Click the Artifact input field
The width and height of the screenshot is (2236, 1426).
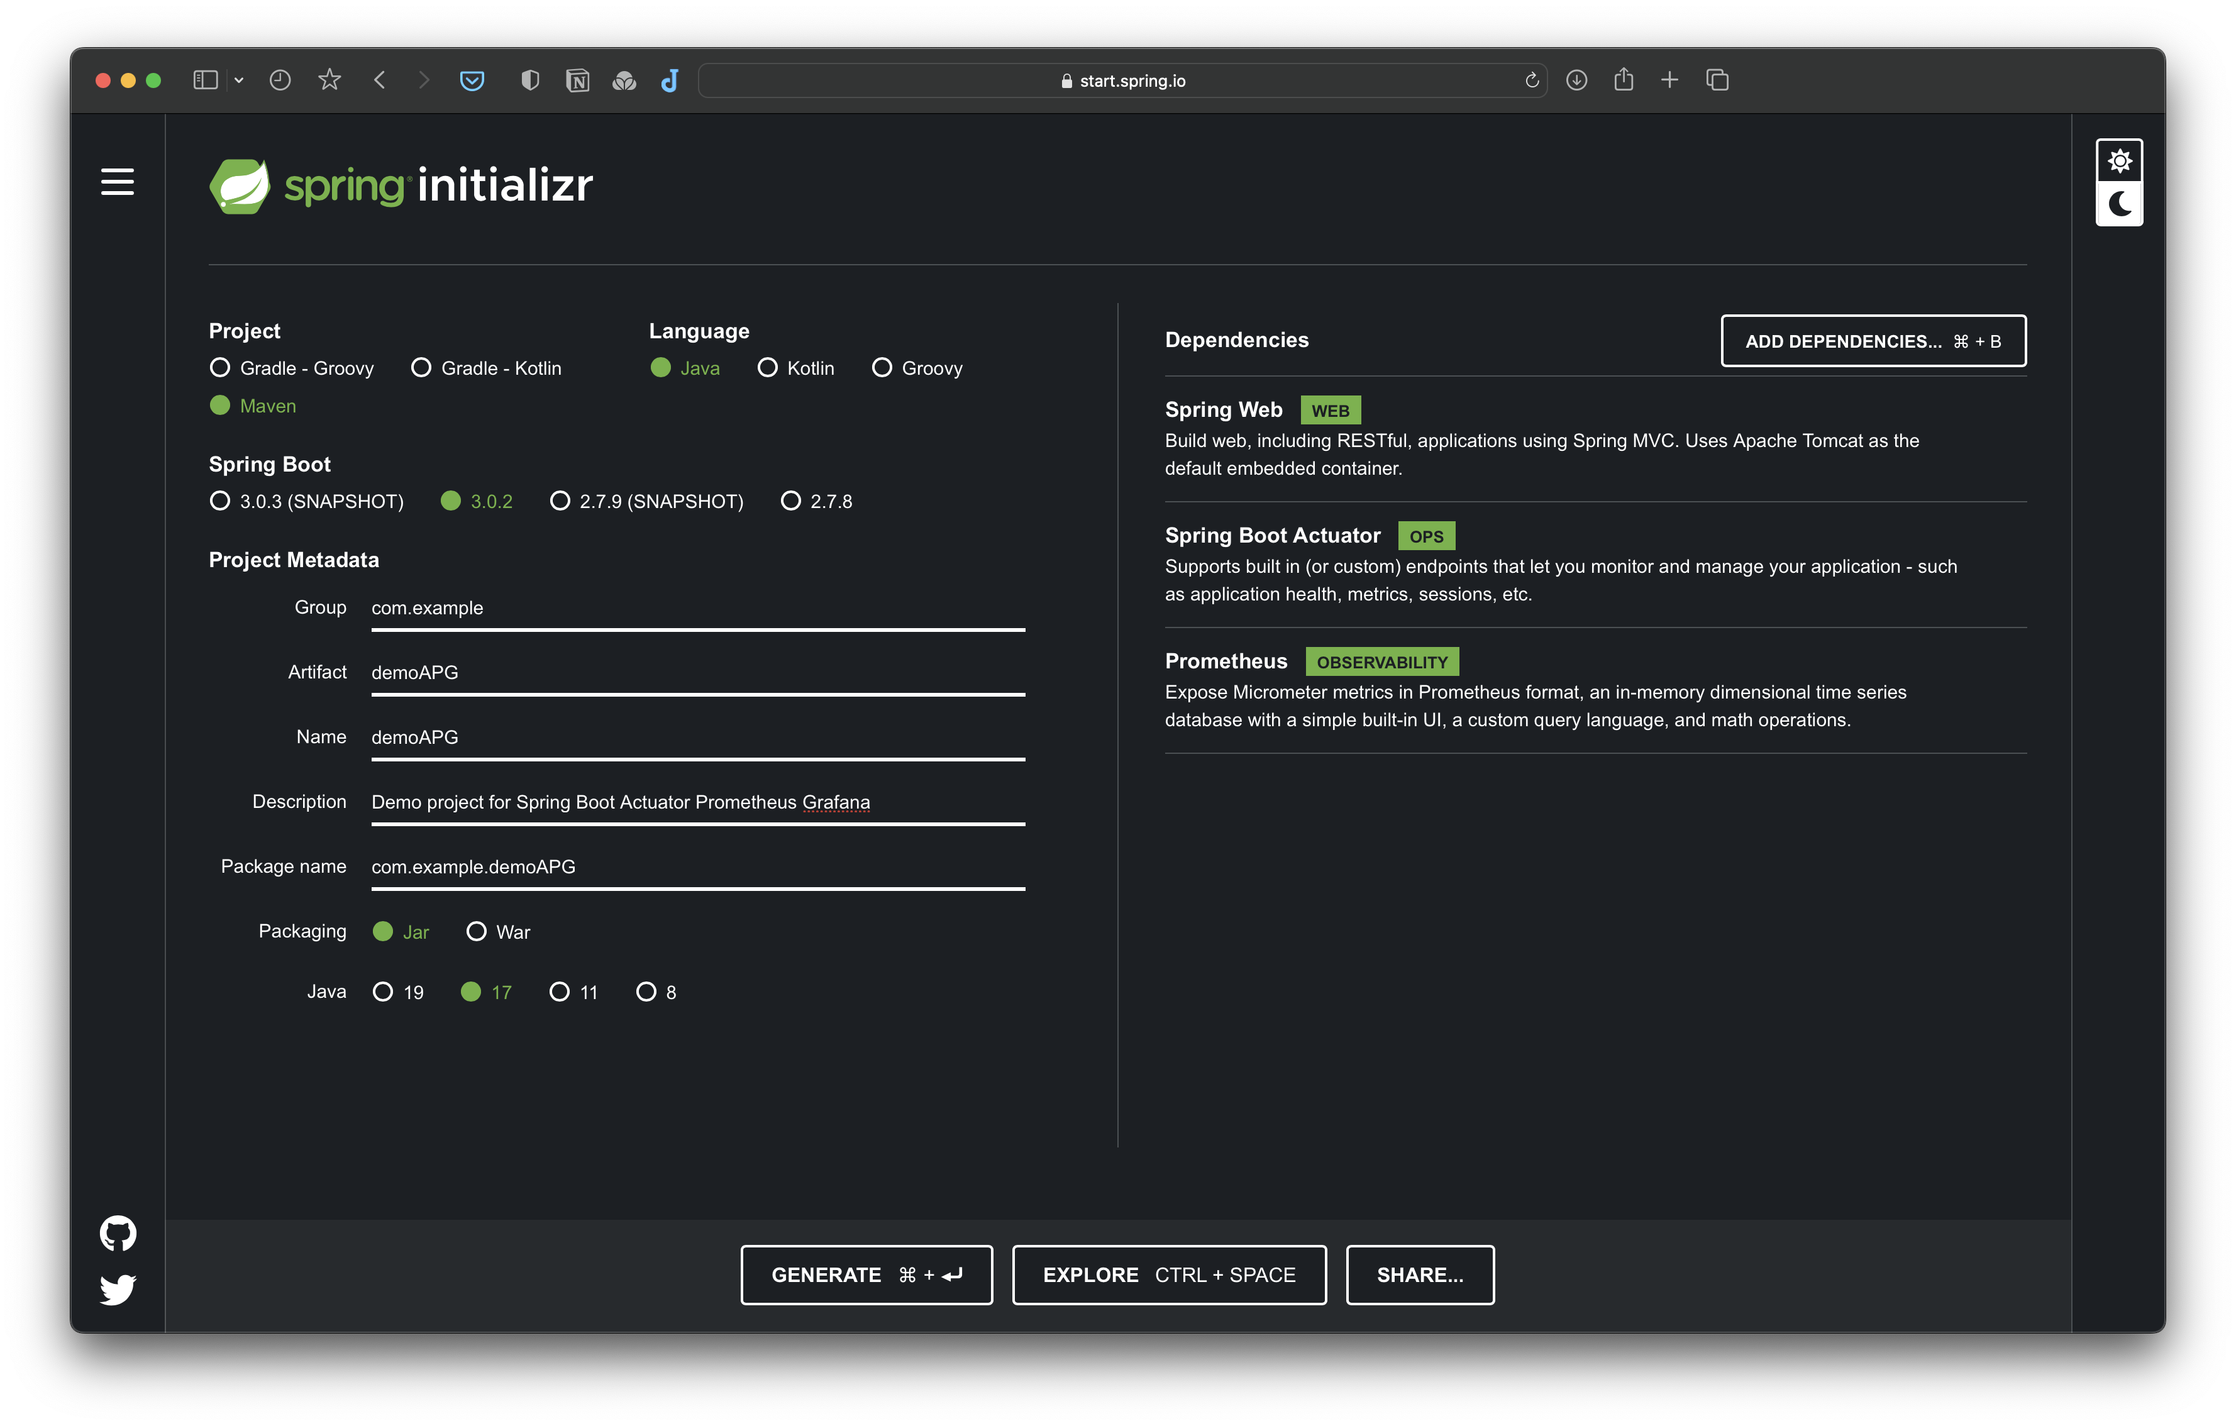(697, 672)
